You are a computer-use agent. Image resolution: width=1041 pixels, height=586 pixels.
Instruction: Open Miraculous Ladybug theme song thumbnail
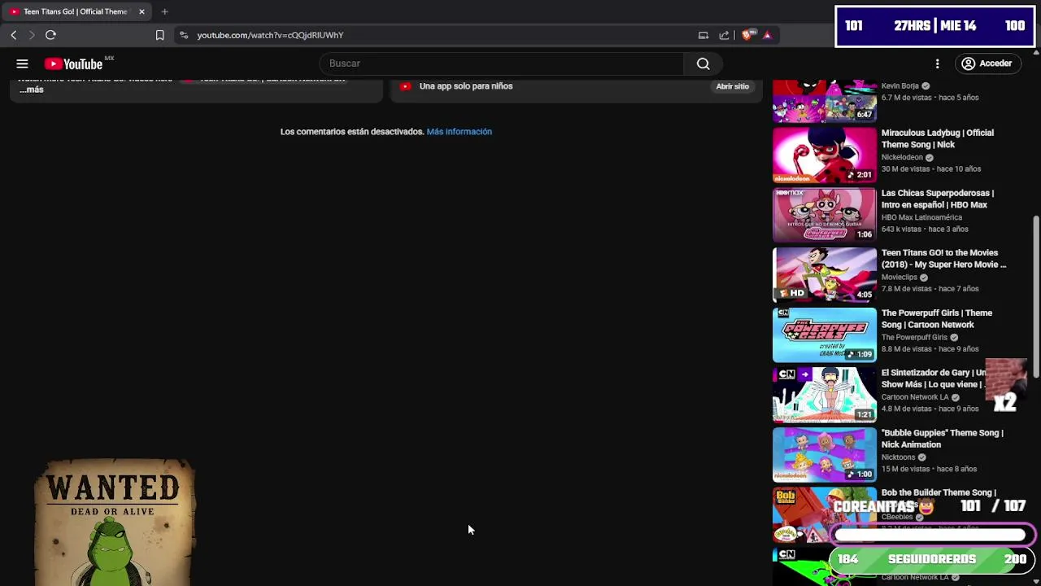coord(825,155)
